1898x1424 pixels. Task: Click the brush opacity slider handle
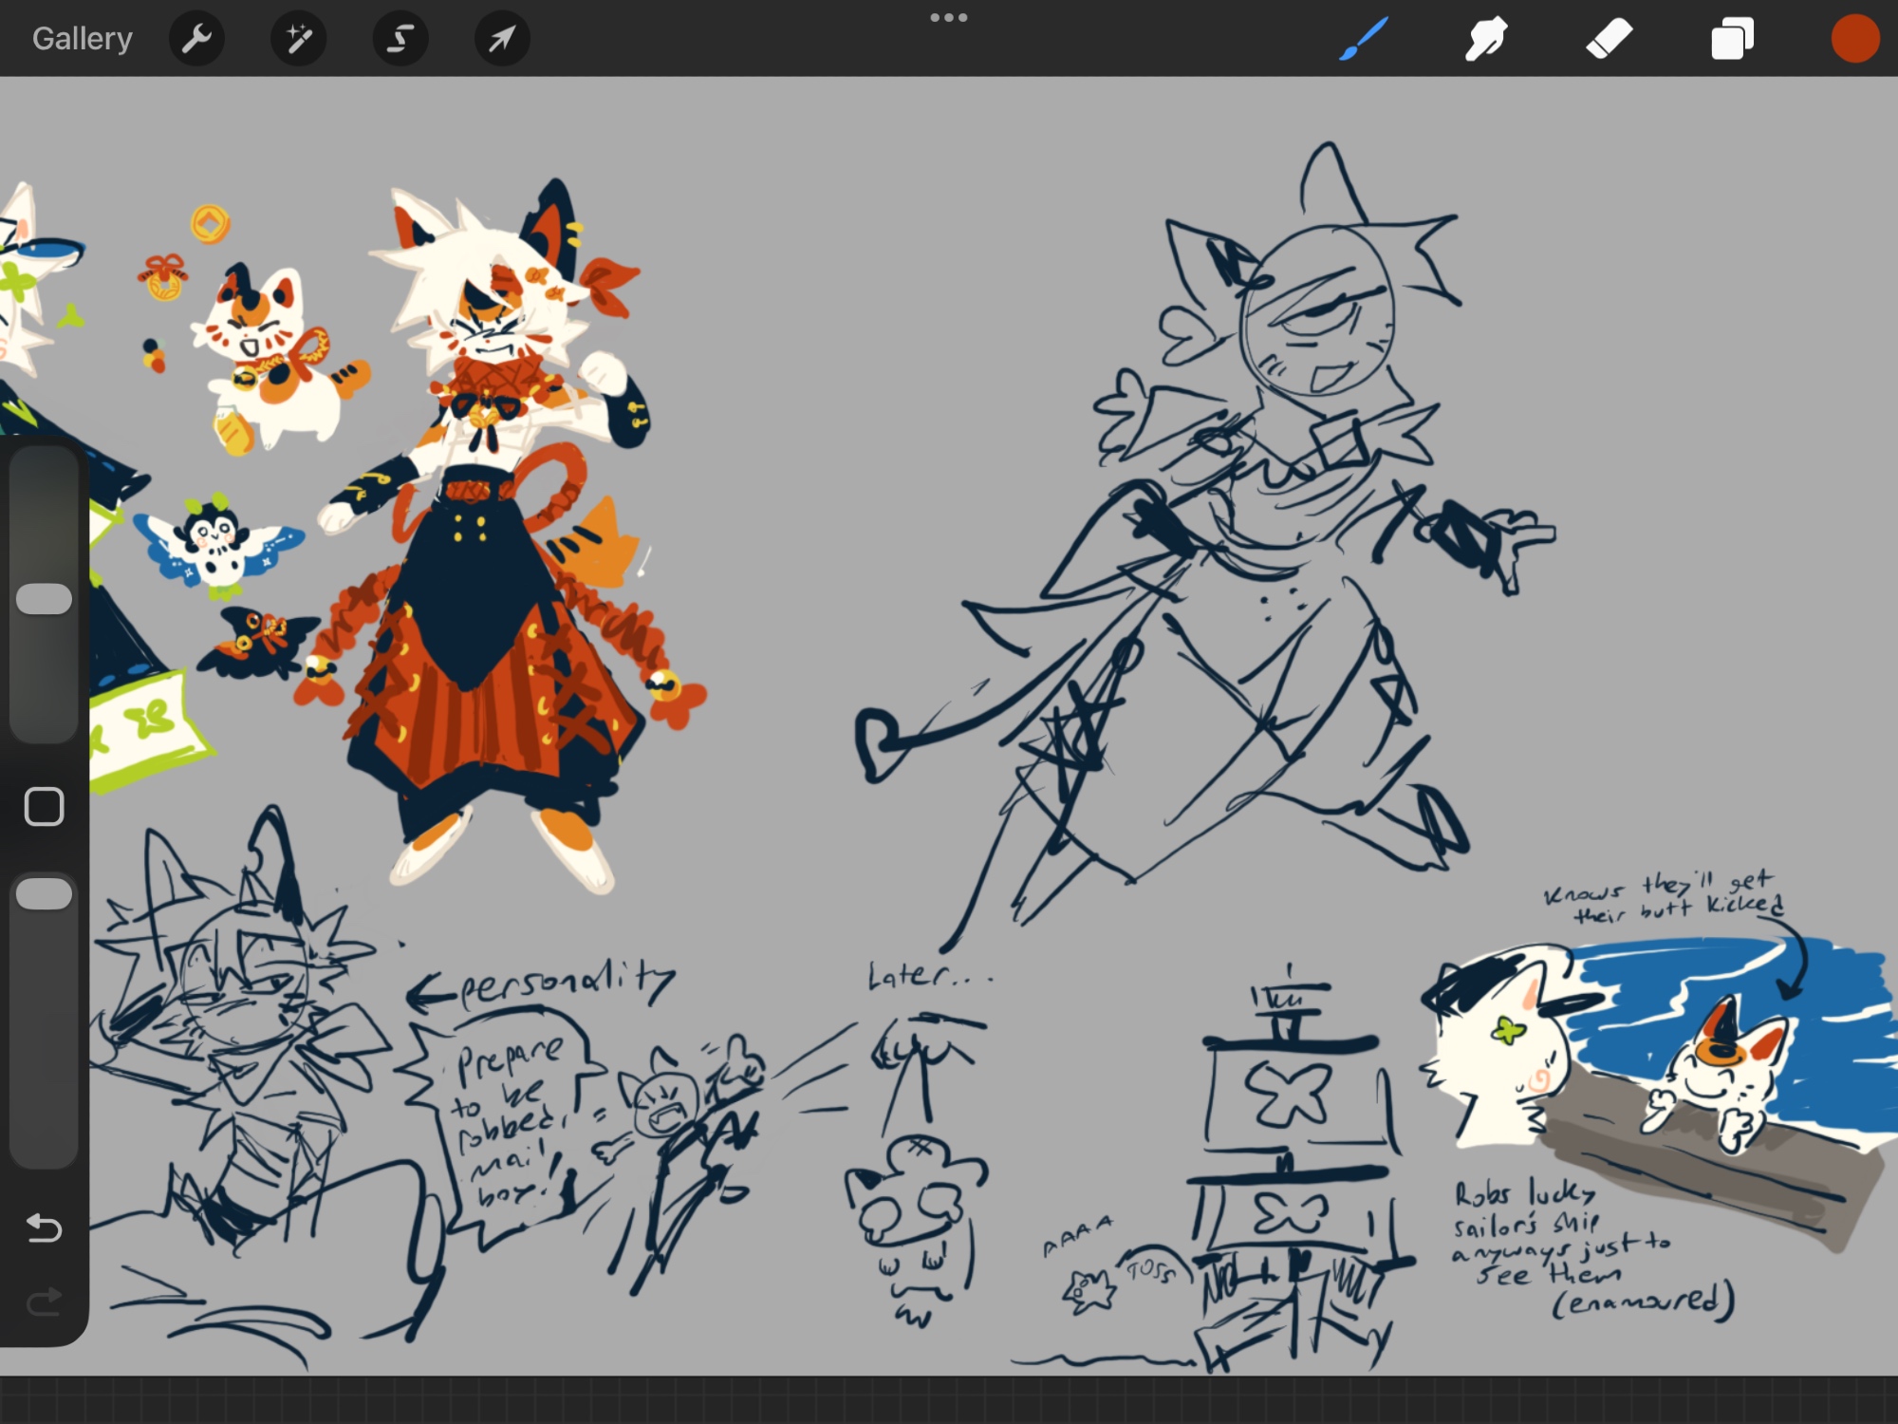pyautogui.click(x=45, y=893)
